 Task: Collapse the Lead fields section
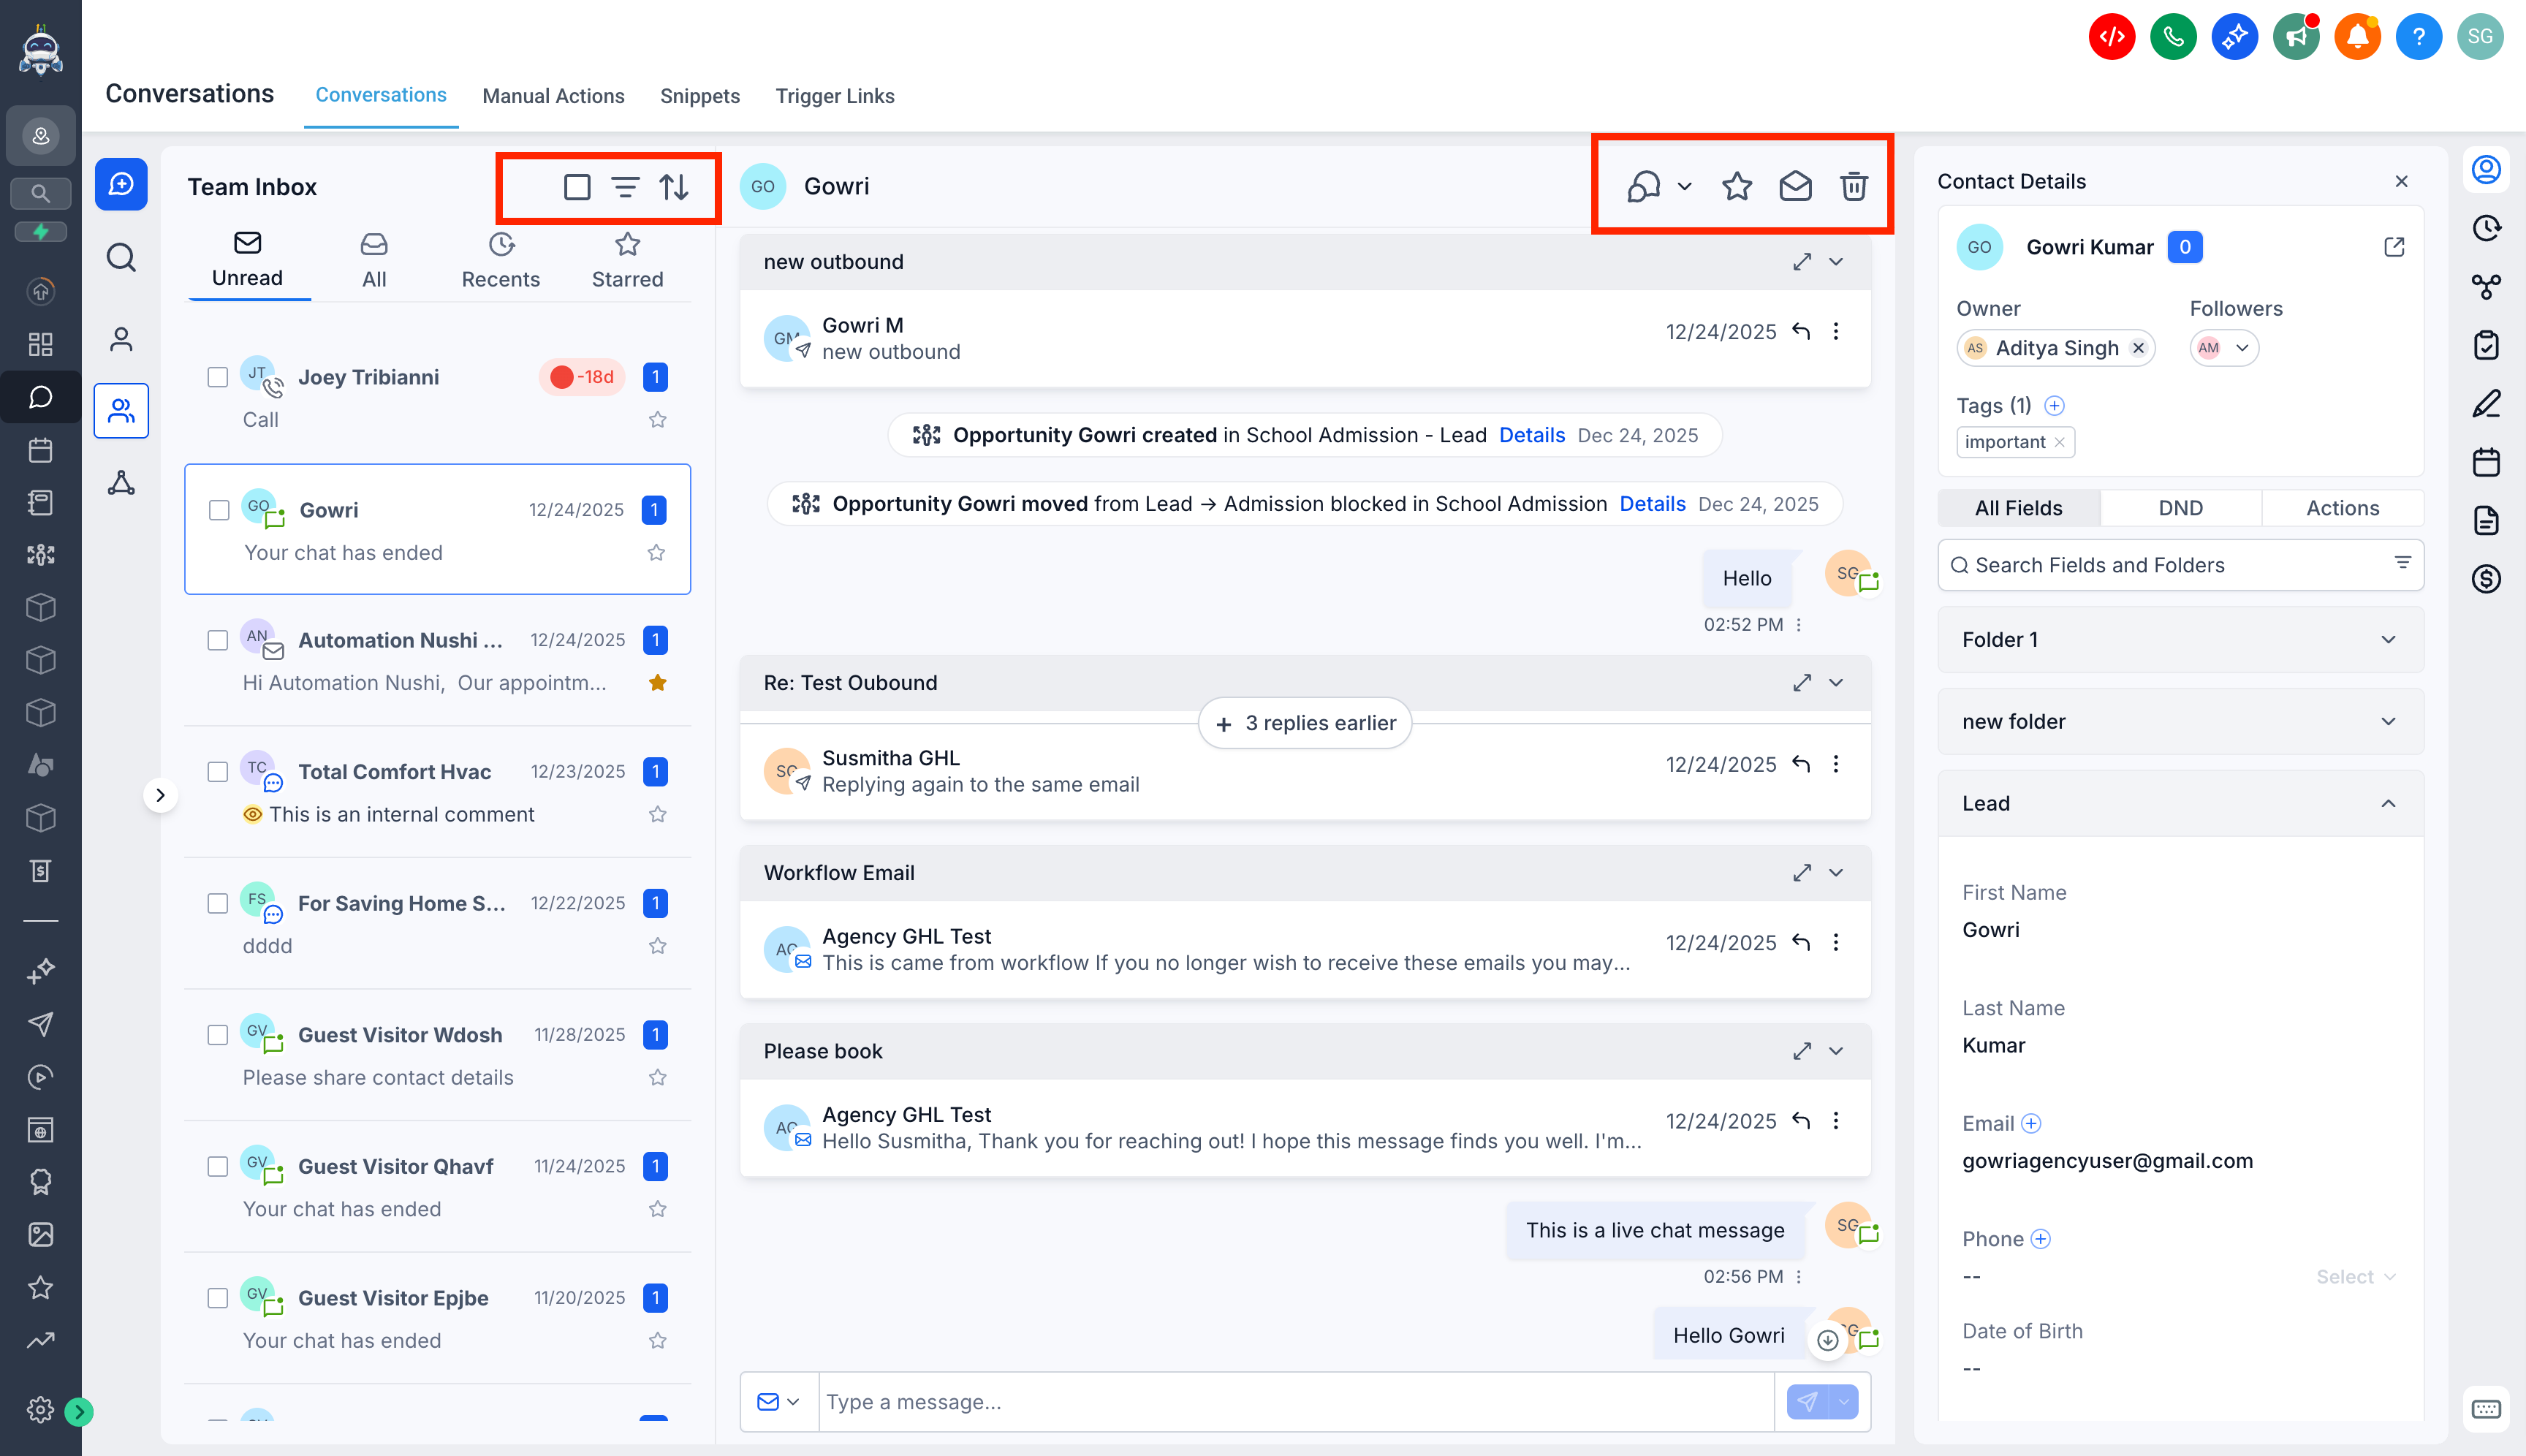pos(2387,804)
